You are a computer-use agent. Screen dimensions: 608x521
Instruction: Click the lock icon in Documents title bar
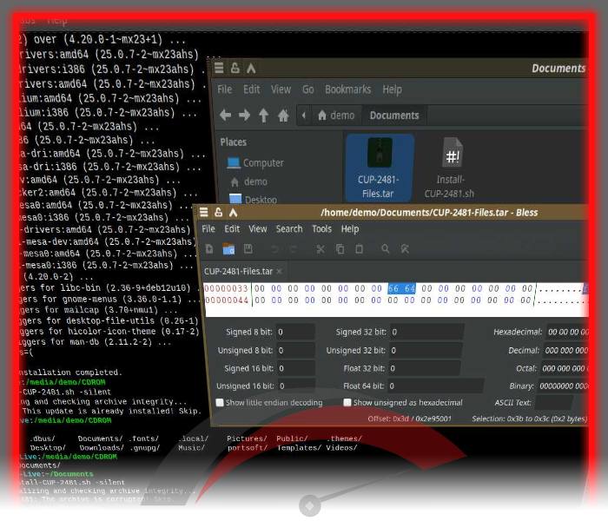pos(235,68)
